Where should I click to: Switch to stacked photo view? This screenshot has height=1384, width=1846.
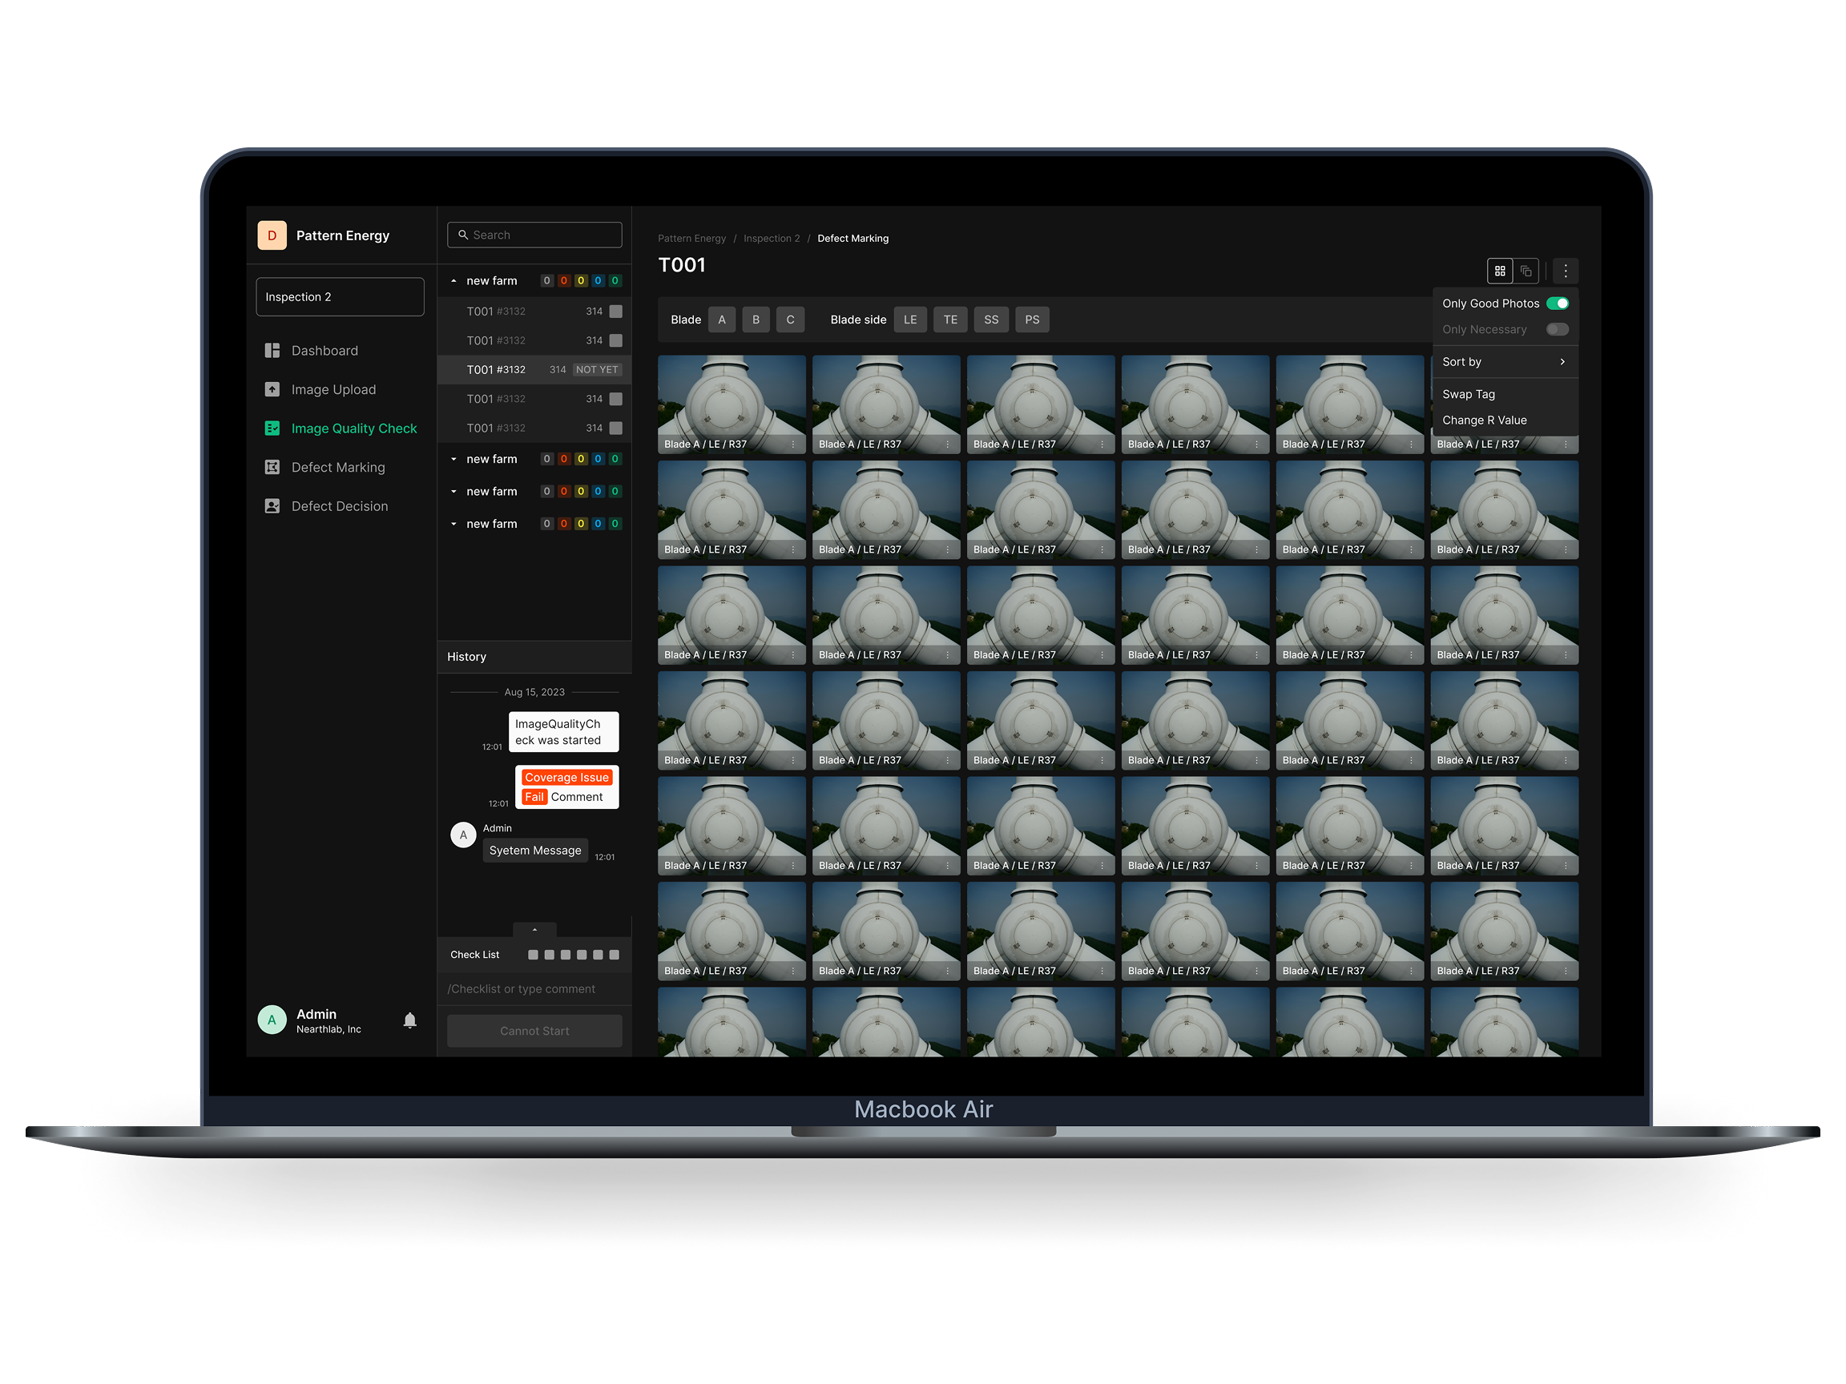click(1527, 270)
